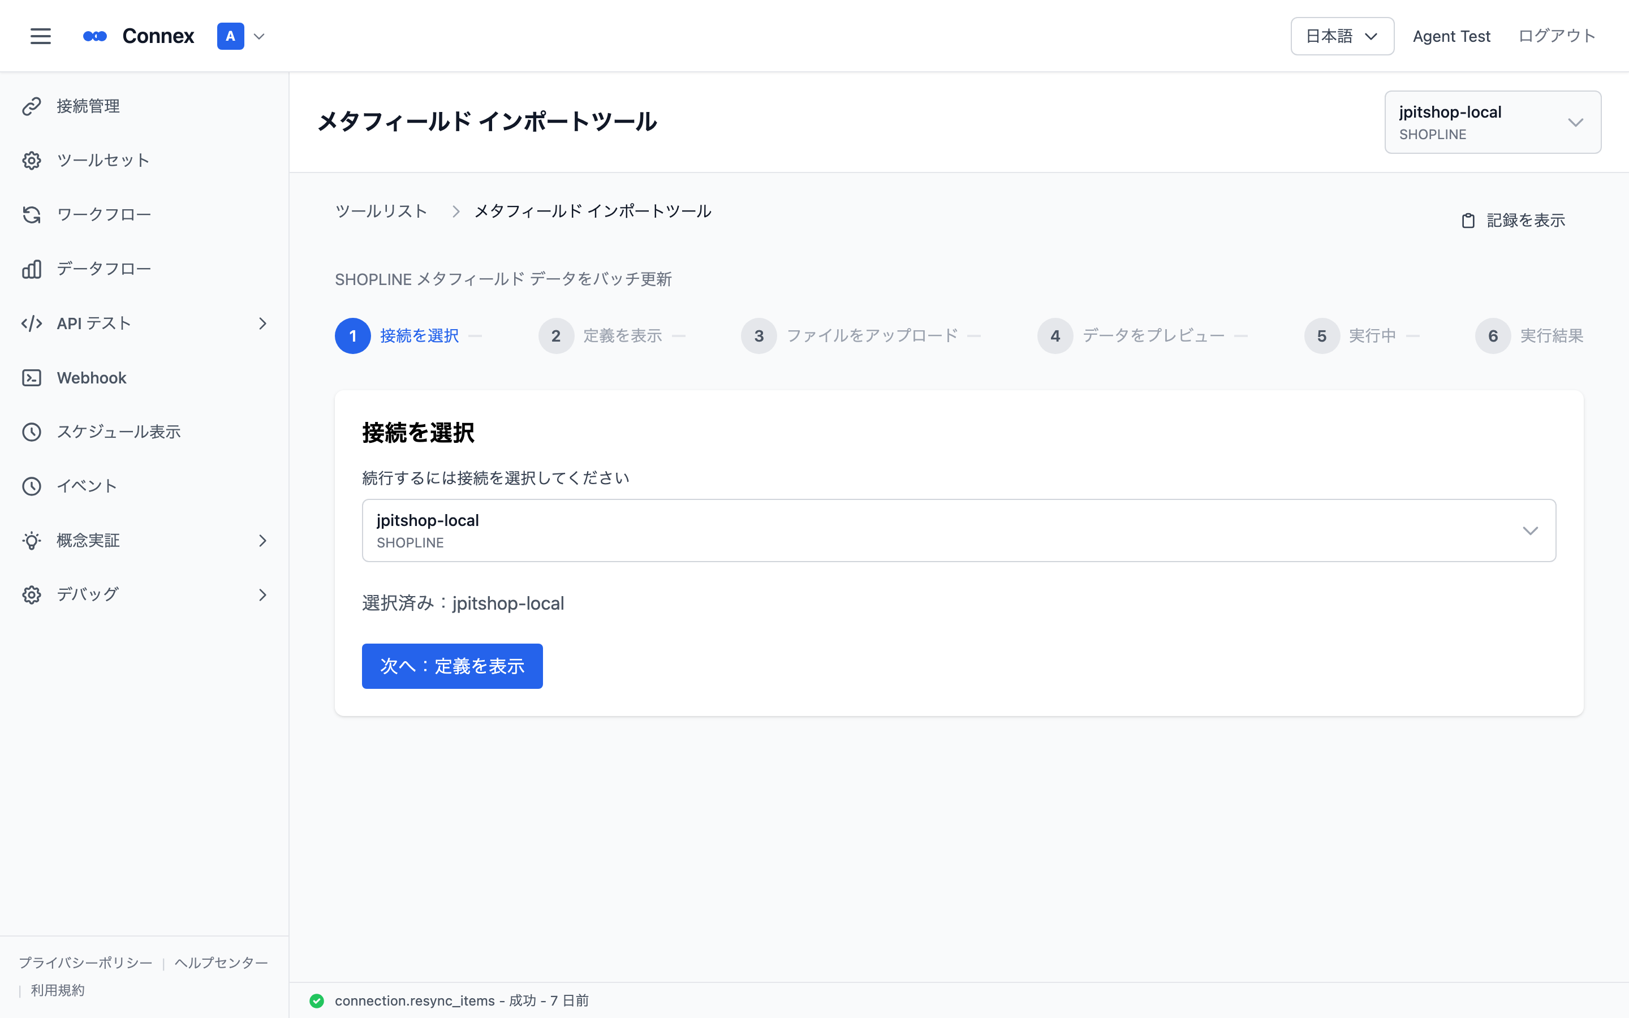Click the ツールセット gear icon
Image resolution: width=1629 pixels, height=1018 pixels.
coord(32,160)
